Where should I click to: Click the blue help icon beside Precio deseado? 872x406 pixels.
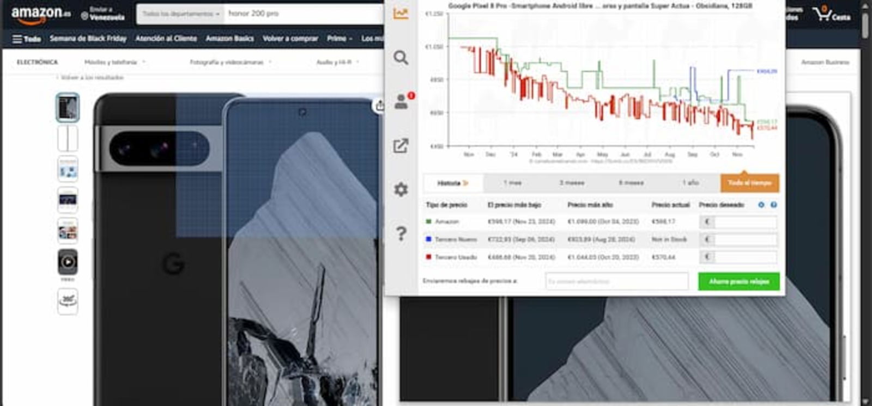point(773,205)
